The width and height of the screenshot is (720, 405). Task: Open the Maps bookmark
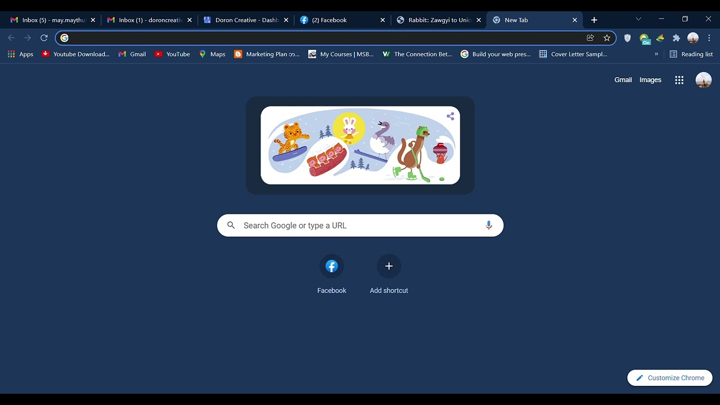[x=212, y=54]
